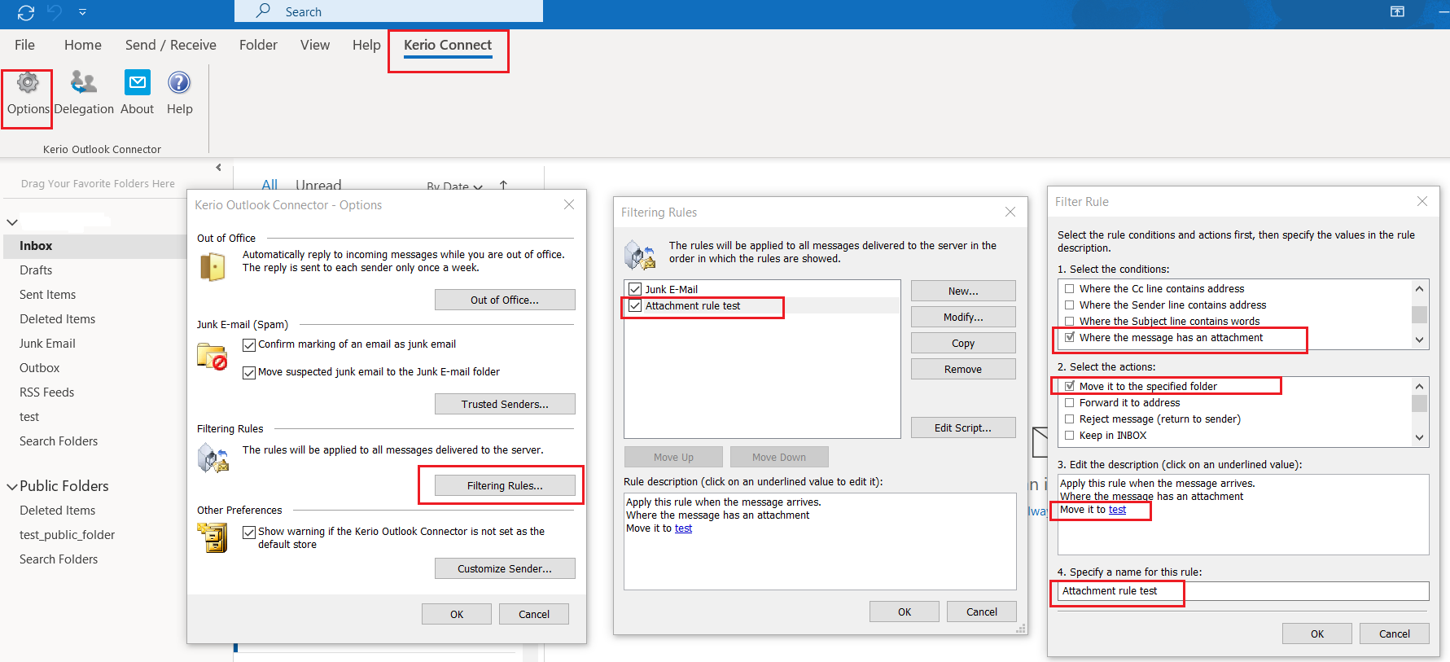
Task: Click the ribbon display options icon
Action: pyautogui.click(x=1397, y=11)
